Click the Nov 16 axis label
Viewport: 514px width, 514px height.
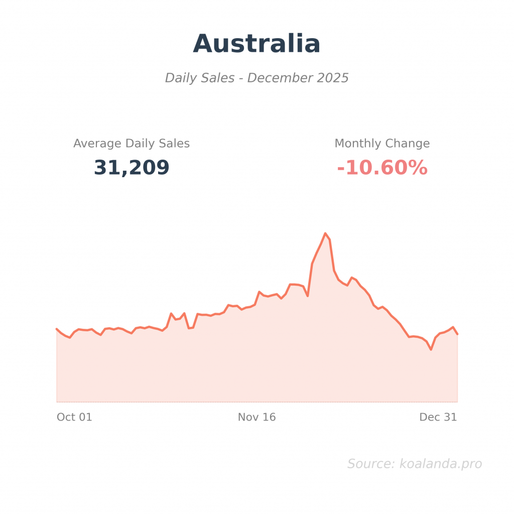pos(256,417)
